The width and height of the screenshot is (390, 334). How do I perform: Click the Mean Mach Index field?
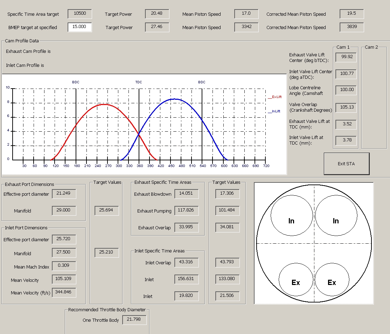click(x=64, y=266)
